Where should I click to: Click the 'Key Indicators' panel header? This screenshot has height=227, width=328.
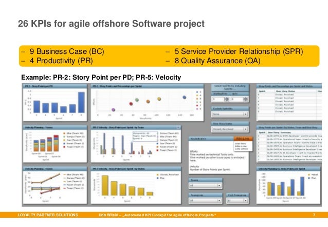[211, 139]
